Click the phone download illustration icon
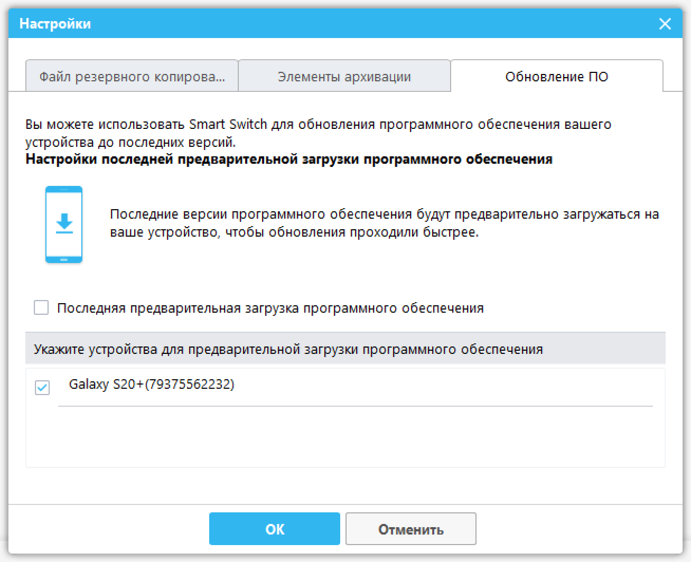 (x=64, y=224)
